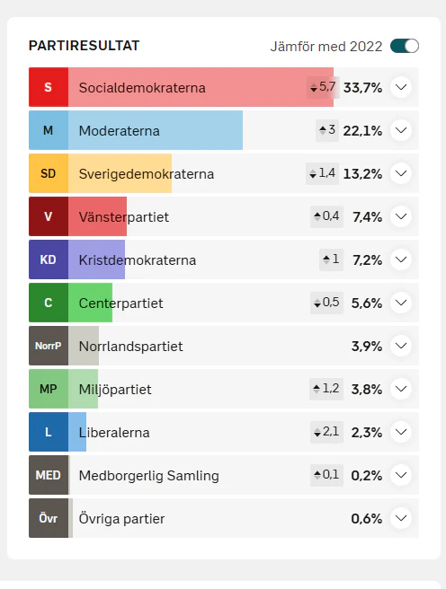446x589 pixels.
Task: Click the Medborgerlig Samling 0,1 change badge
Action: point(326,475)
